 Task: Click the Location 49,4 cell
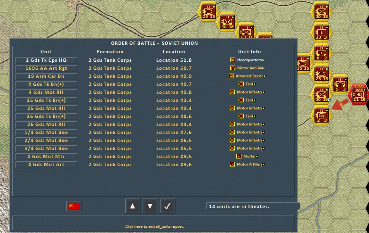174,108
